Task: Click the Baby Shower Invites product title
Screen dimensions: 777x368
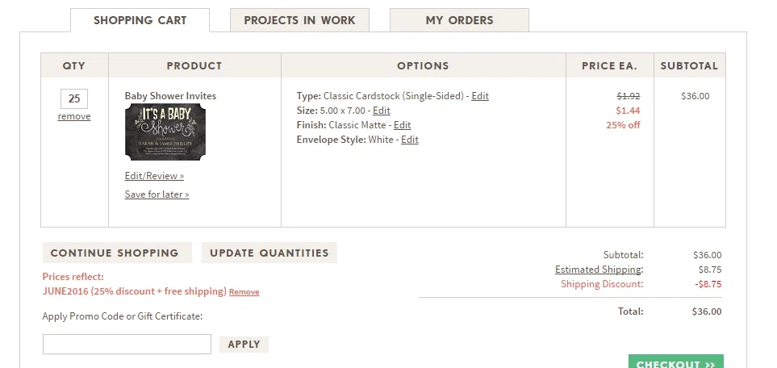Action: 170,96
